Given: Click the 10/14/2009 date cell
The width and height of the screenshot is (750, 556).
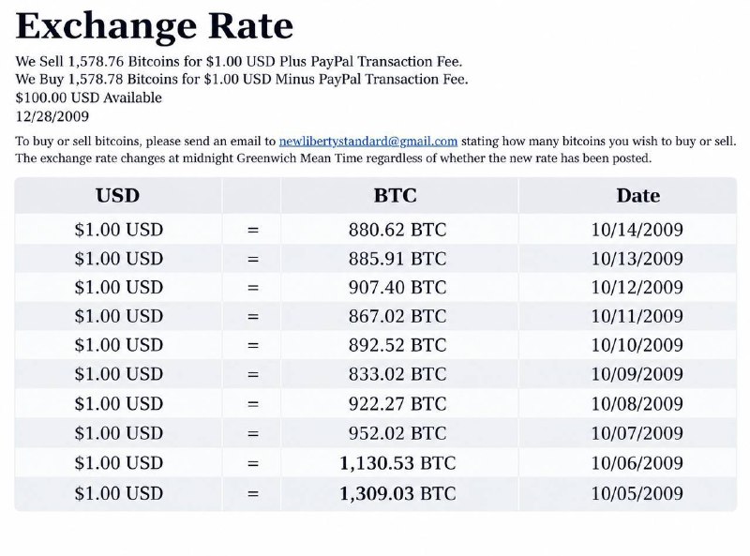Looking at the screenshot, I should [x=637, y=230].
